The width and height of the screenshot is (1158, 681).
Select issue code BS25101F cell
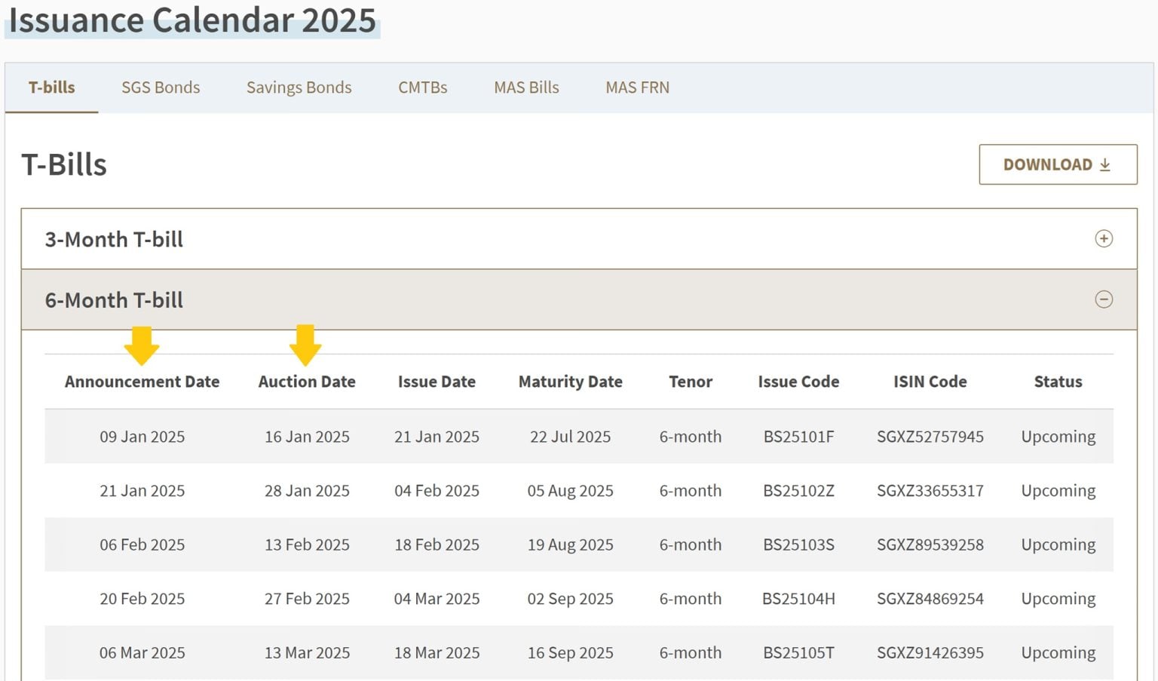pyautogui.click(x=798, y=437)
